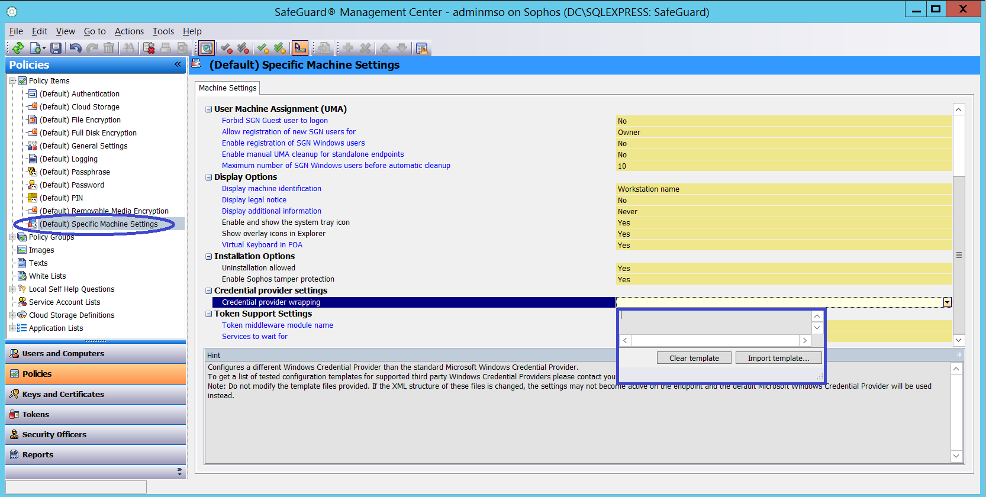986x497 pixels.
Task: Click the Print icon in toolbar
Action: pos(166,48)
